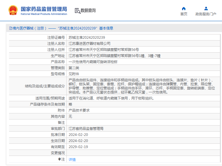Click the product name 一次性使用内窥镜可旋转活检钳
This screenshot has width=222, height=166.
coord(93,62)
